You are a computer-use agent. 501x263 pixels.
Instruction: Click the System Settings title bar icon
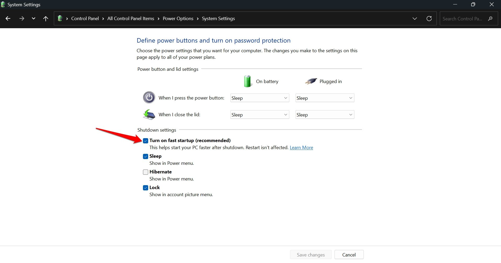coord(3,4)
